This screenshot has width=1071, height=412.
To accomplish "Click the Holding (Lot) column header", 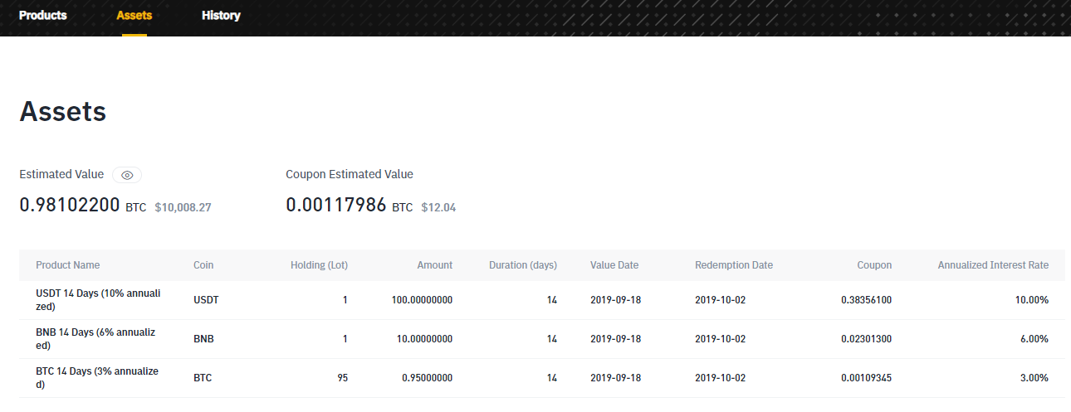I will click(x=319, y=265).
